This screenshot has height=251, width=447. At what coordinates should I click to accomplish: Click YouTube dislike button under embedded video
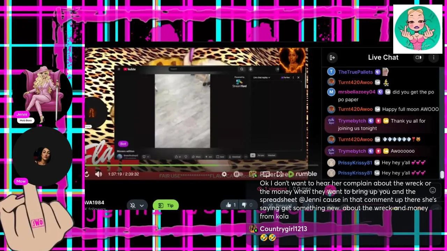186,157
